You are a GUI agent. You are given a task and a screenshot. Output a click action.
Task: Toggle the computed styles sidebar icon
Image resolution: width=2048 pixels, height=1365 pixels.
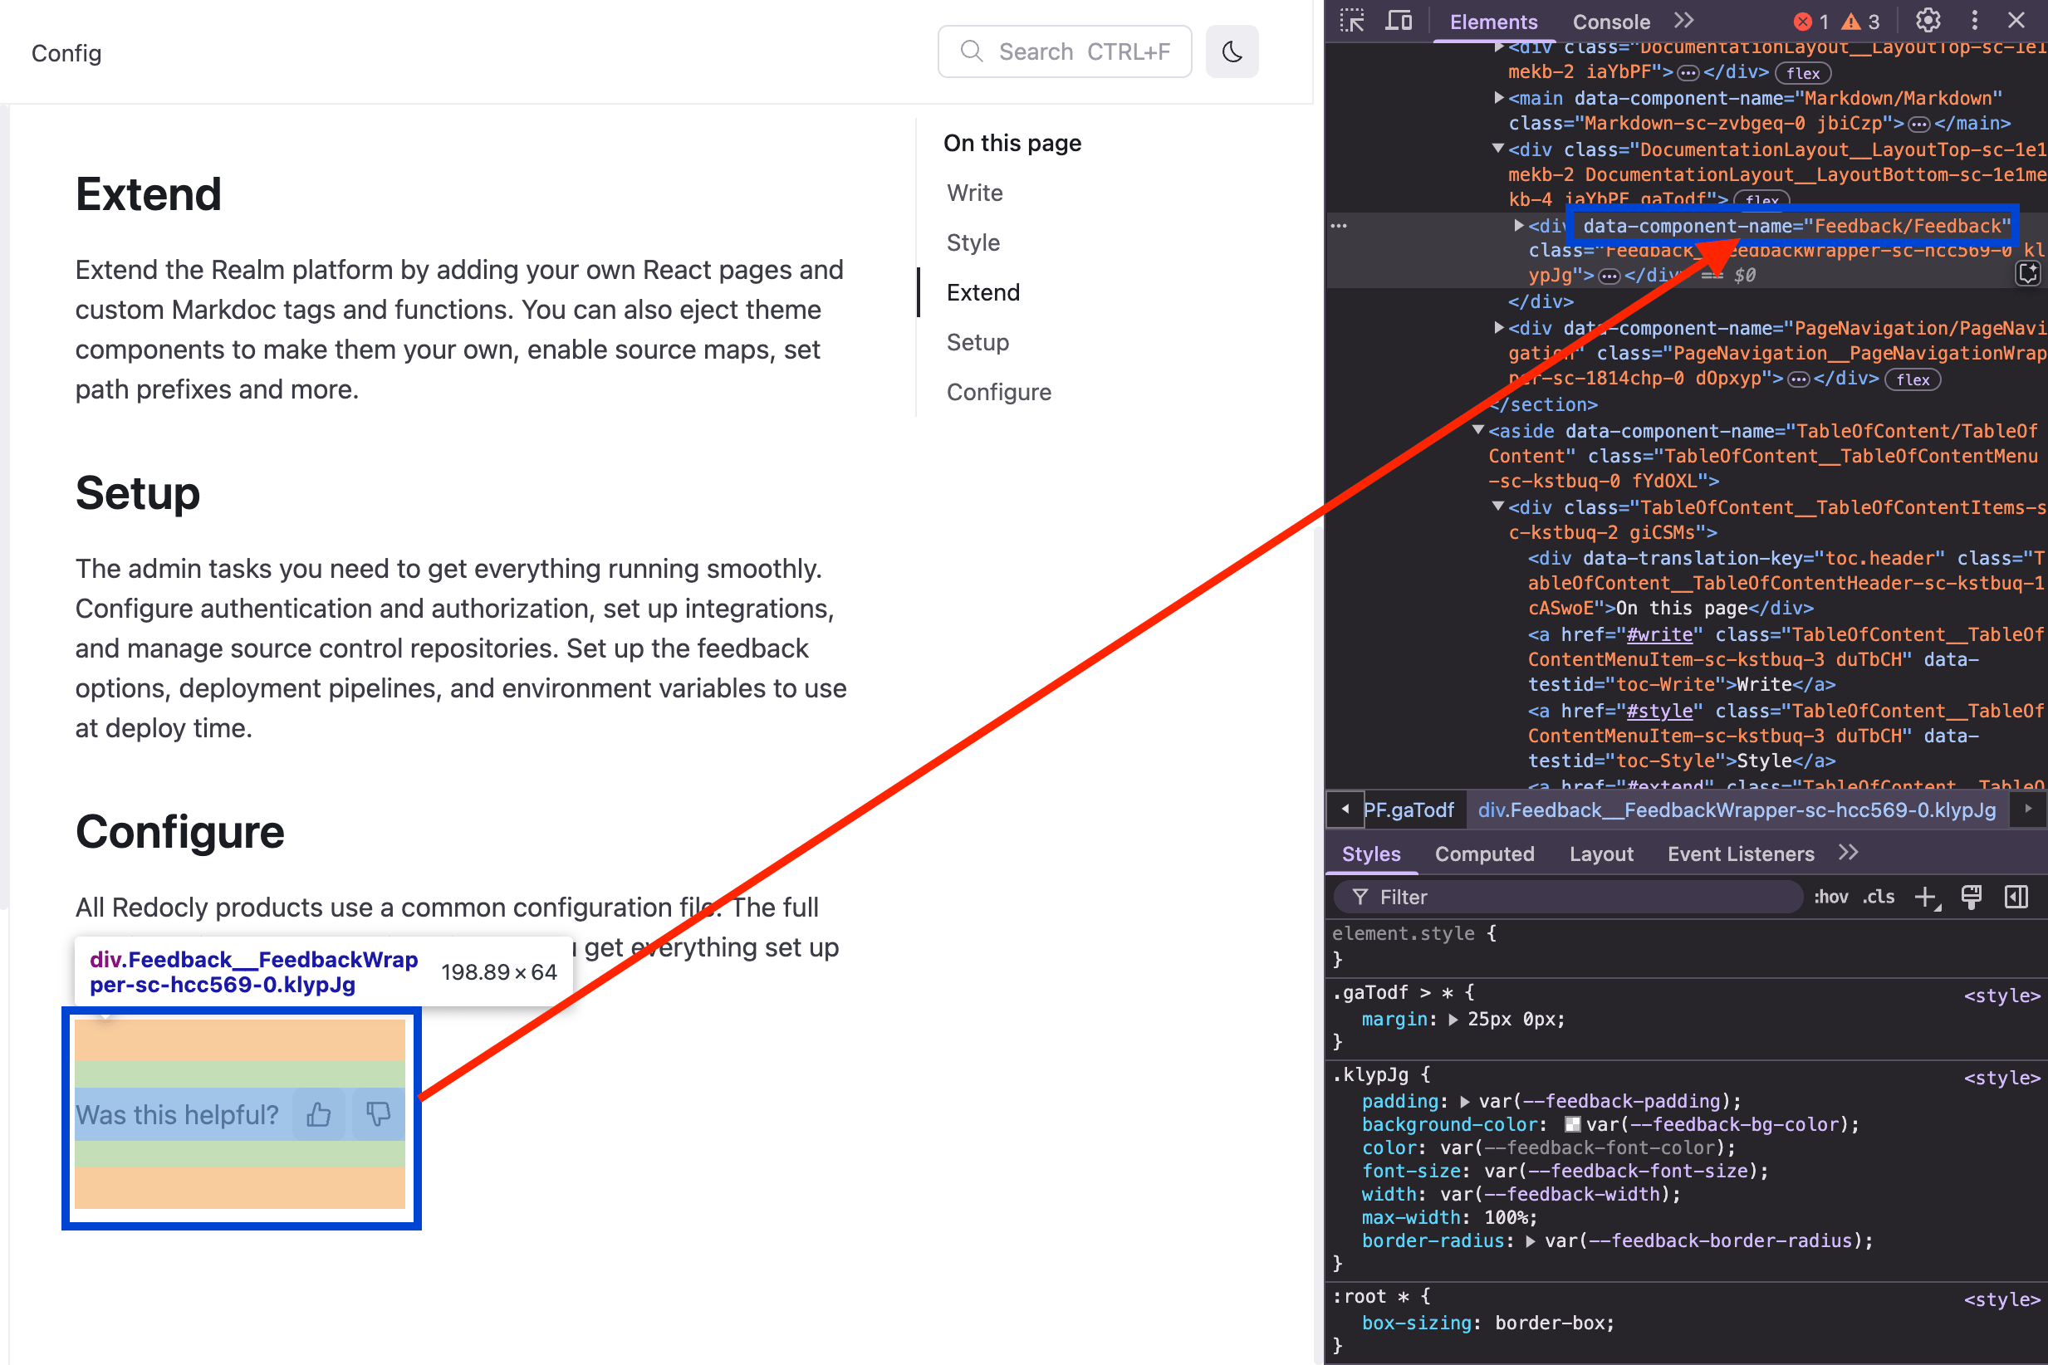click(x=2016, y=898)
